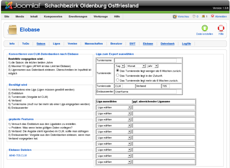230x168 pixels.
Task: Click the green Datei erstellen icon
Action: tap(204, 28)
